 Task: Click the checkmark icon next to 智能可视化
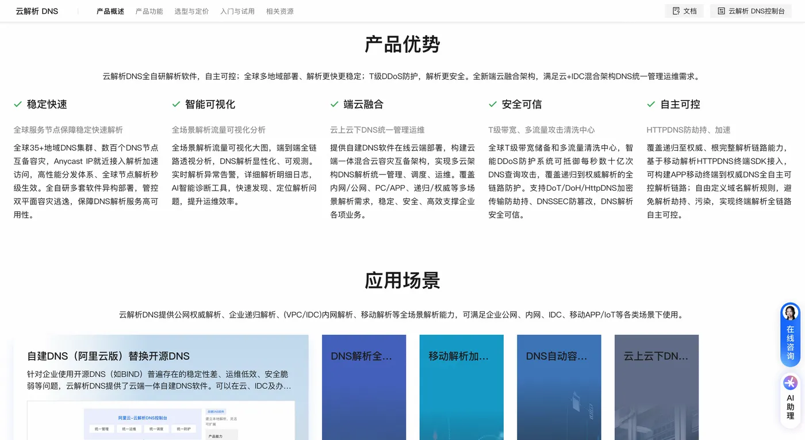coord(176,104)
